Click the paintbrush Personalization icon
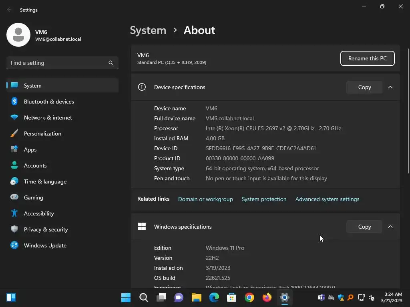The height and width of the screenshot is (307, 410). pos(14,134)
